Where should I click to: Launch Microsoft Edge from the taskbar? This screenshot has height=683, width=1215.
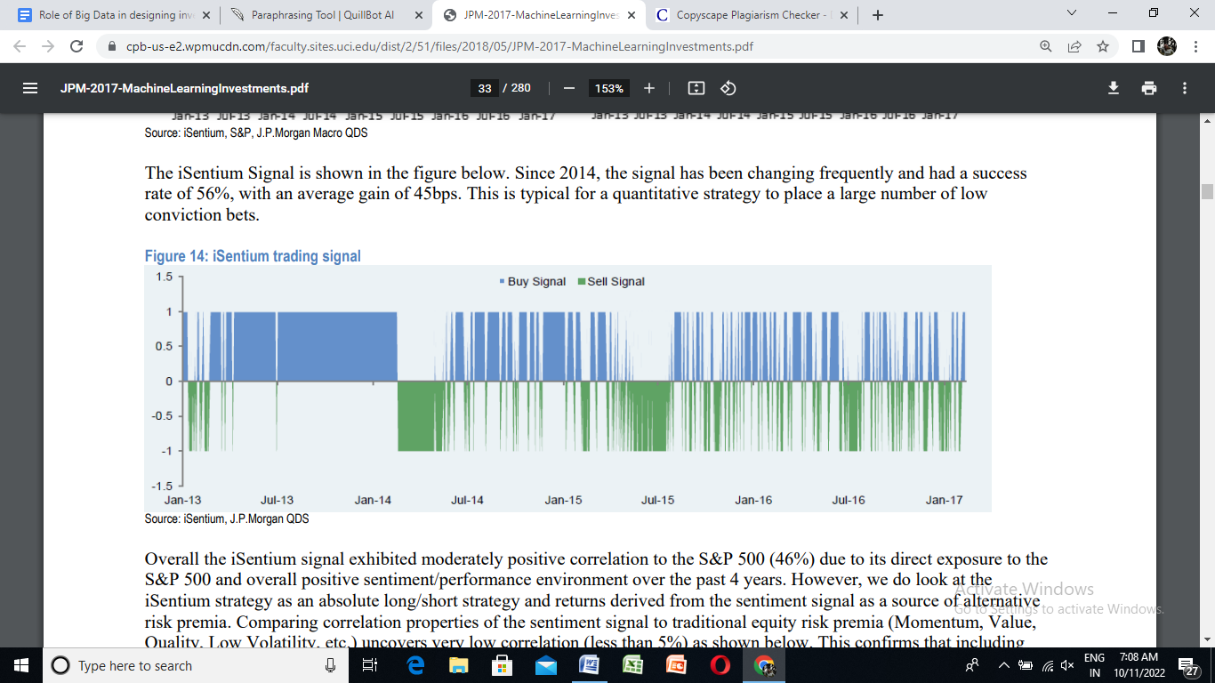[x=415, y=665]
